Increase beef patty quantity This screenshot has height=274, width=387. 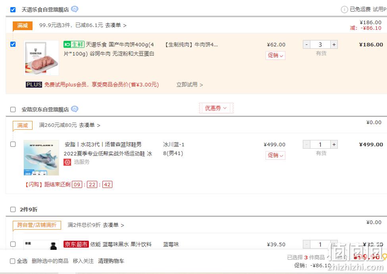tap(334, 45)
